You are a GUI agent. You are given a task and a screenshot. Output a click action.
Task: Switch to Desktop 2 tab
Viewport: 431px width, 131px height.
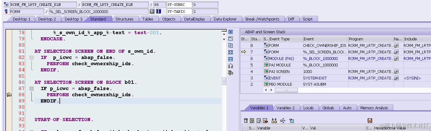[x=47, y=19]
